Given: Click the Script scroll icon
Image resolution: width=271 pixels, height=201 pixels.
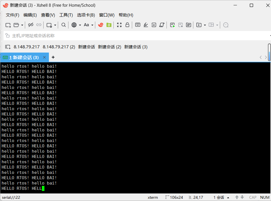Looking at the screenshot, I should tap(162, 25).
